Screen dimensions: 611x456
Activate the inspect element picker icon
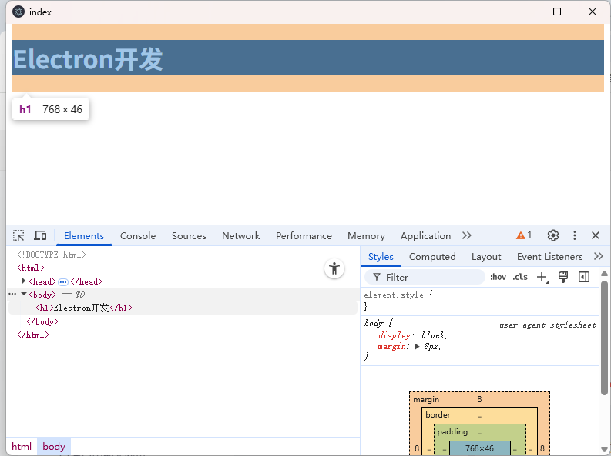click(18, 235)
